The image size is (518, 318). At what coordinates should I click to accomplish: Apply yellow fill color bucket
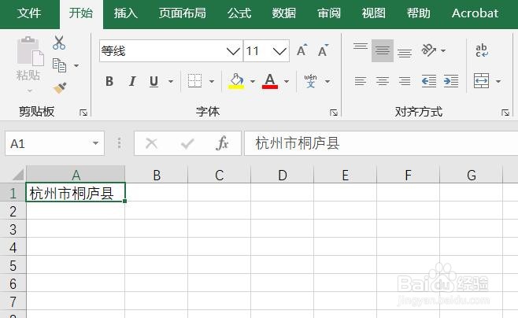(236, 81)
